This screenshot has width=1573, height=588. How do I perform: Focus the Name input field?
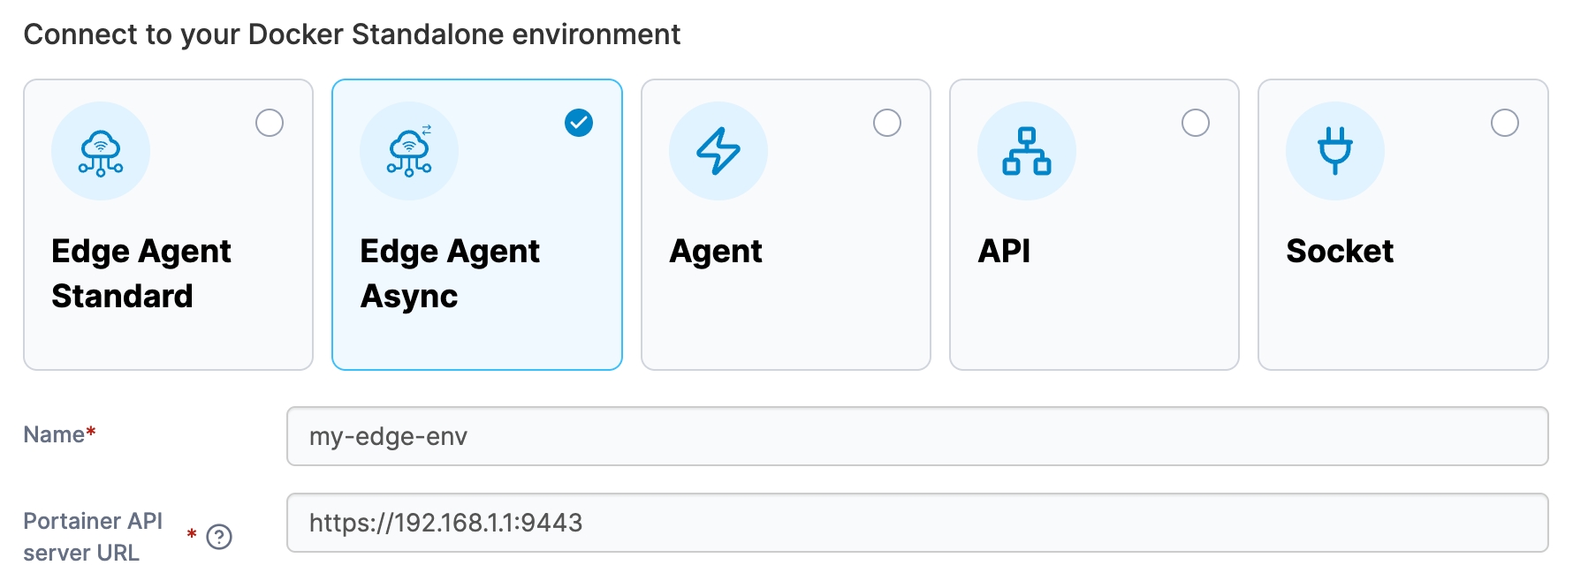click(916, 436)
